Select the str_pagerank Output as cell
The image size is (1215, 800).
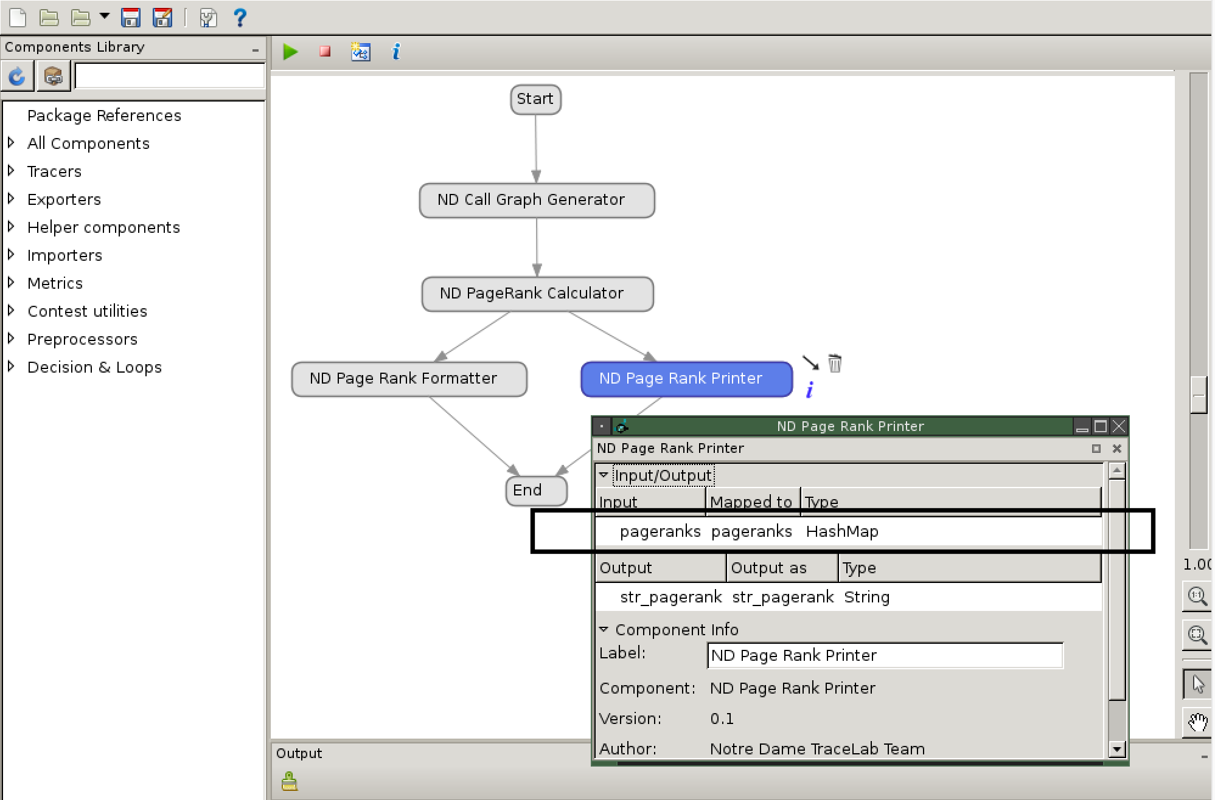click(782, 598)
